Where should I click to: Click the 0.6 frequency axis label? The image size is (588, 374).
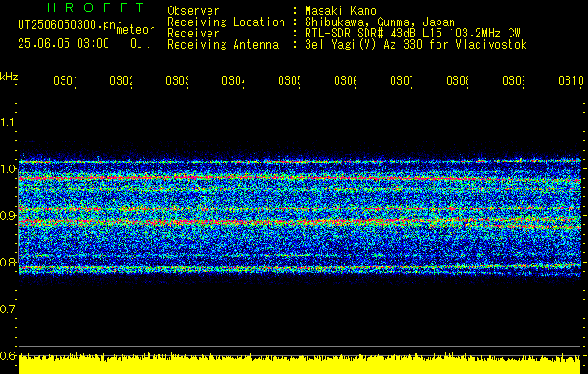(7, 355)
